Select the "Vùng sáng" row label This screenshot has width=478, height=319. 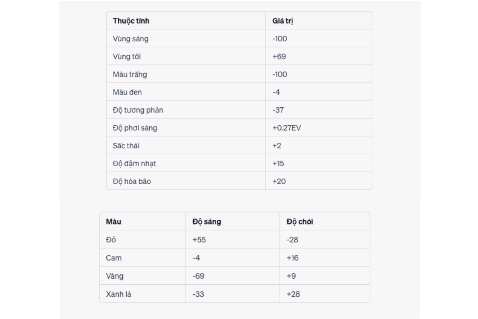click(131, 39)
